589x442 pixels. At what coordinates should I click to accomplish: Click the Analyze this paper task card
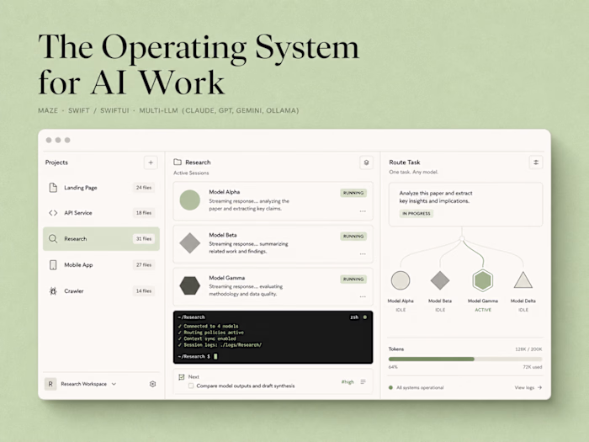(x=466, y=205)
